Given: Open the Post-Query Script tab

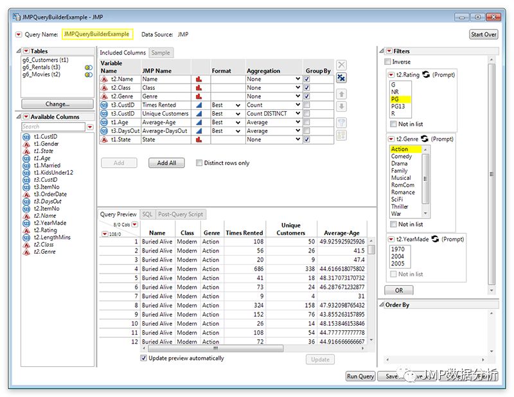Looking at the screenshot, I should (x=181, y=215).
